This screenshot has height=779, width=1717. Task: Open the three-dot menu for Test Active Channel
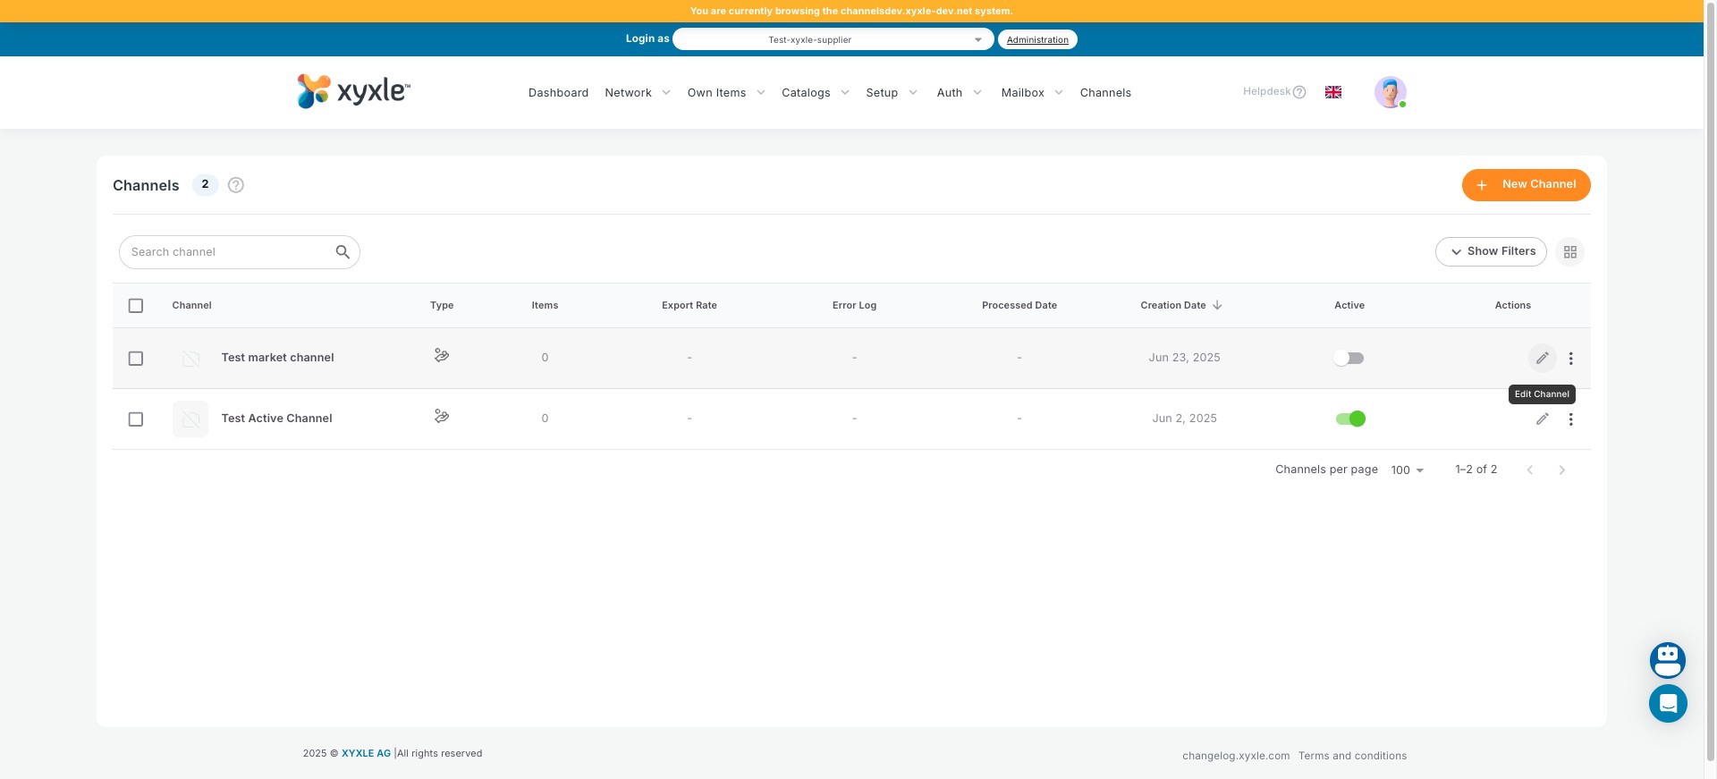[1570, 419]
